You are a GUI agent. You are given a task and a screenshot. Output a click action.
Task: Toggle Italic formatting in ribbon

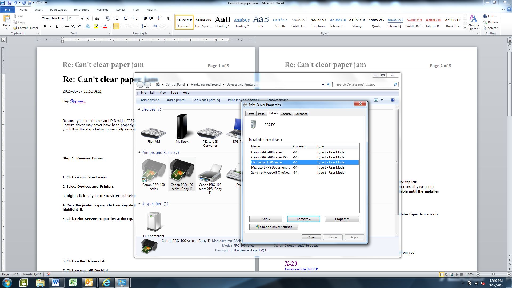[x=51, y=26]
